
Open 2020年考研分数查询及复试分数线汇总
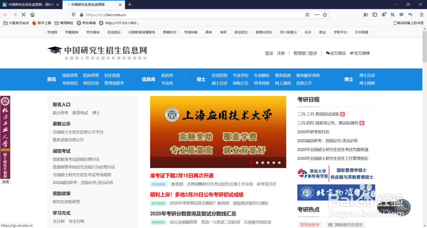coord(193,214)
